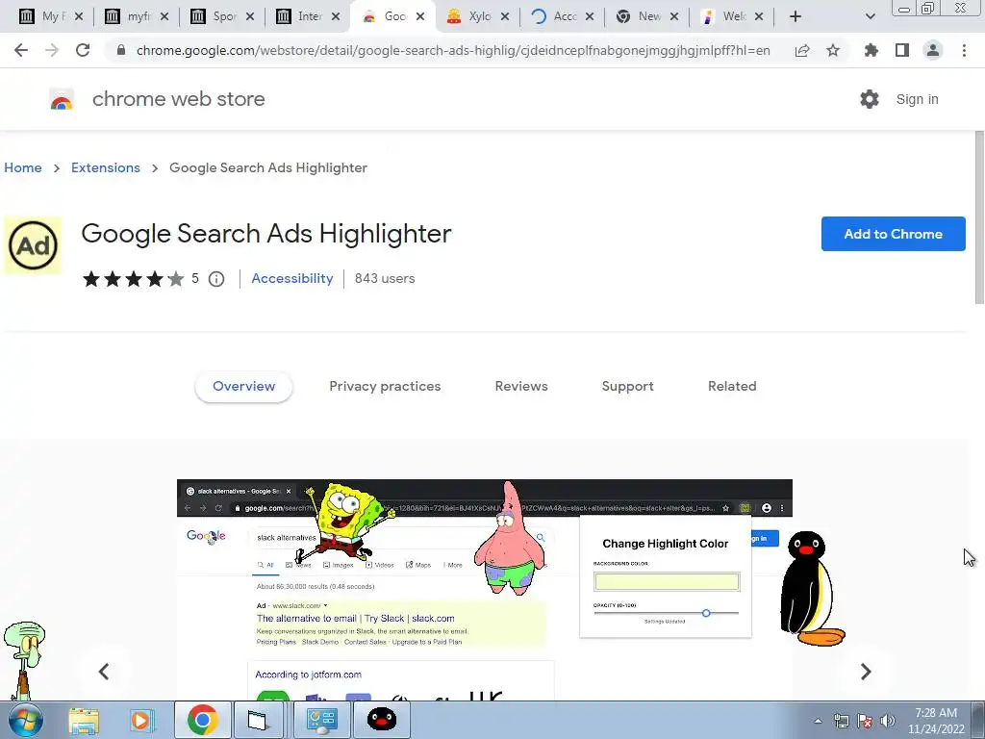Open a new tab with plus button

coord(796,16)
